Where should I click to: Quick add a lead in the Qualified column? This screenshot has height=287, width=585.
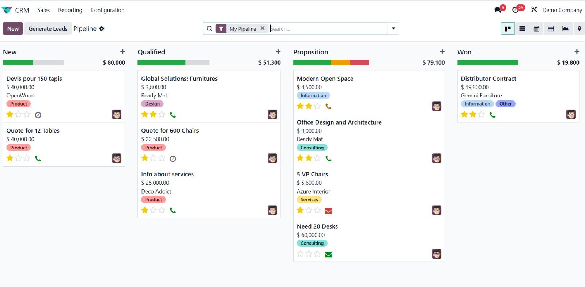click(x=278, y=52)
